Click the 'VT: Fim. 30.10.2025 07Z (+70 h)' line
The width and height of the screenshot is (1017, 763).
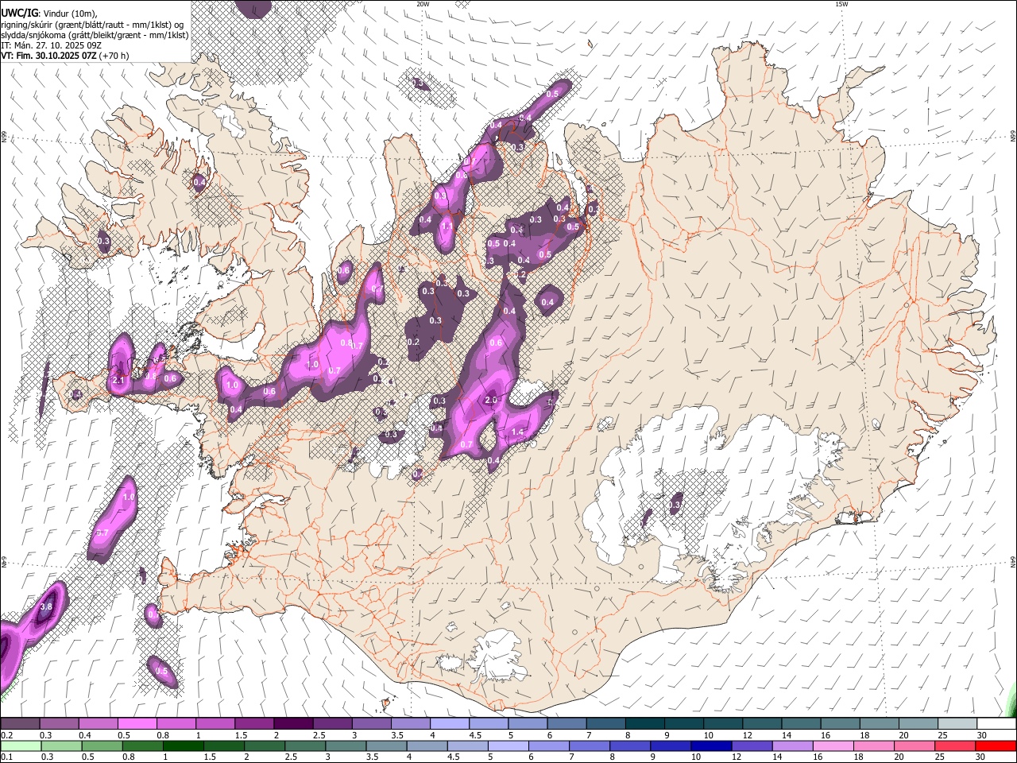tap(65, 56)
